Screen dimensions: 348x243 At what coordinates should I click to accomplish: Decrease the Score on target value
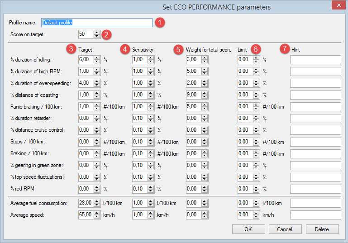(x=97, y=36)
